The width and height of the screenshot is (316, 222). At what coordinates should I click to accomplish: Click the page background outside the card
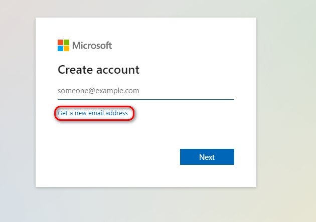(286, 100)
